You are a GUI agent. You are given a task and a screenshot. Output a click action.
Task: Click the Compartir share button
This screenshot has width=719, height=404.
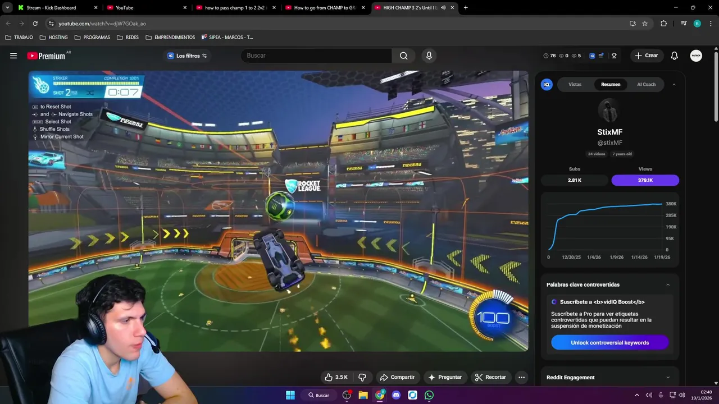[397, 377]
